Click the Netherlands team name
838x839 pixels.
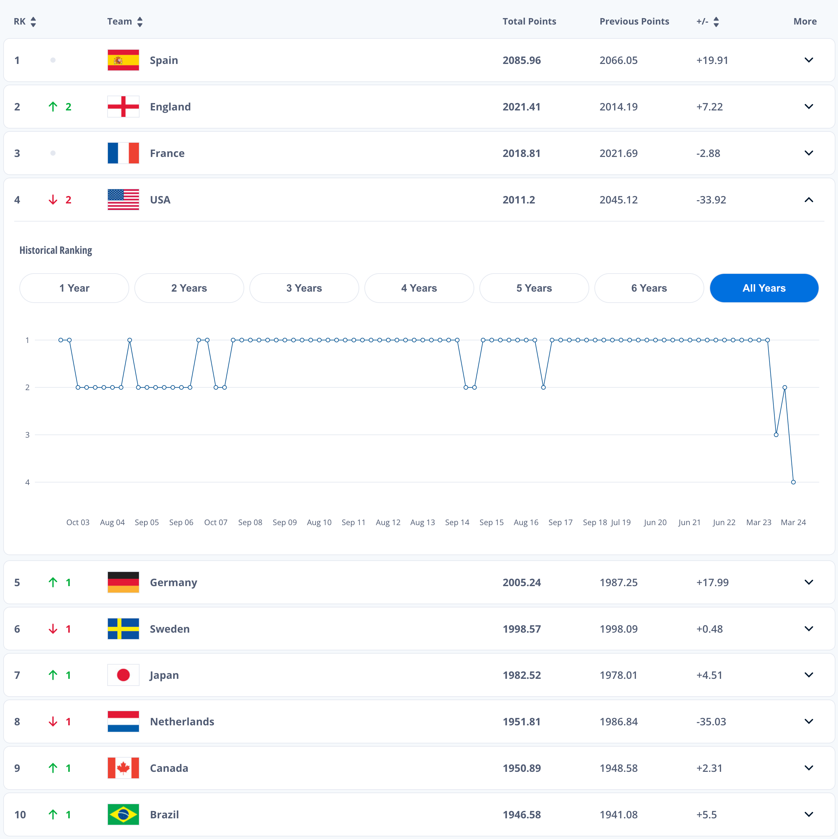click(182, 722)
